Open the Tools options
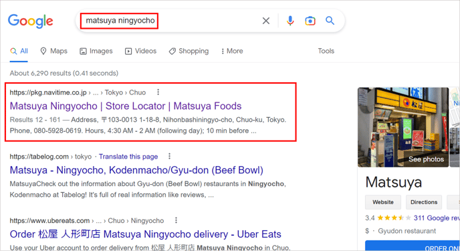This screenshot has height=251, width=460. click(x=326, y=51)
